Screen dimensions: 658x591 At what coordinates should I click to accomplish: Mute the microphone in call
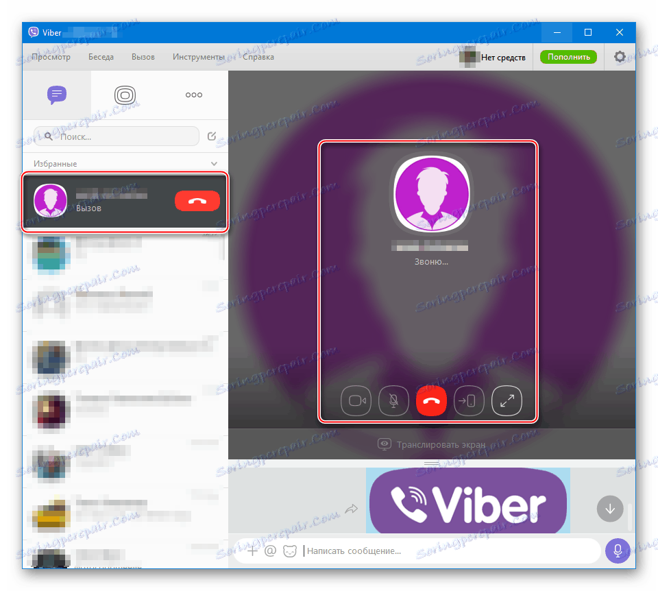point(393,401)
